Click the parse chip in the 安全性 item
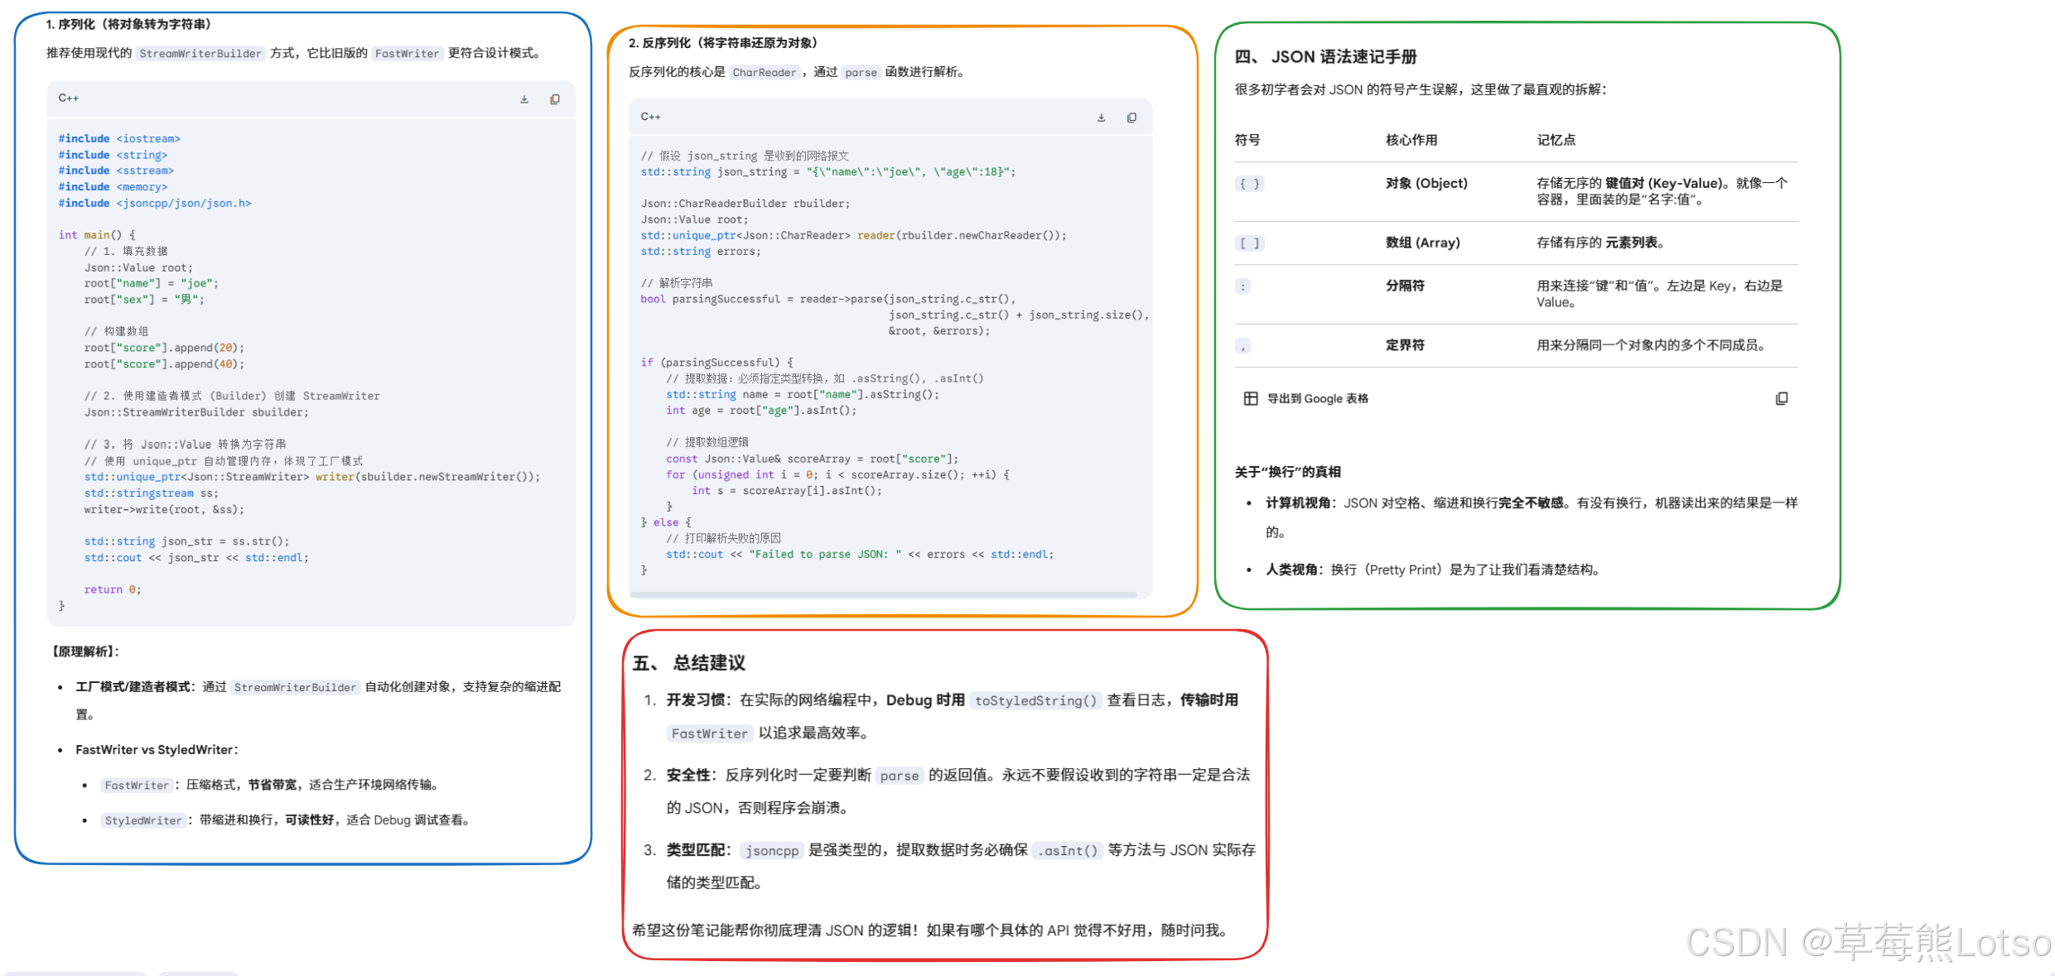Image resolution: width=2055 pixels, height=976 pixels. pos(899,776)
